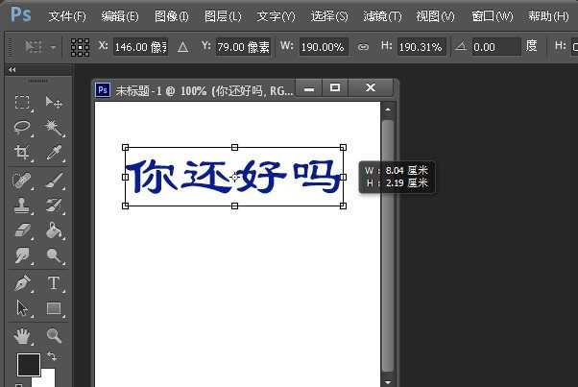The height and width of the screenshot is (387, 578).
Task: Choose the Hand tool
Action: pyautogui.click(x=22, y=335)
